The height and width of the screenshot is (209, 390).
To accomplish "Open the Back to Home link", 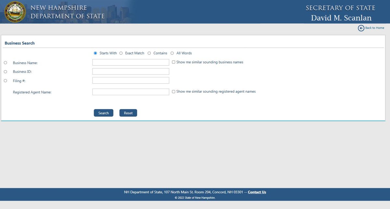I will pos(374,28).
